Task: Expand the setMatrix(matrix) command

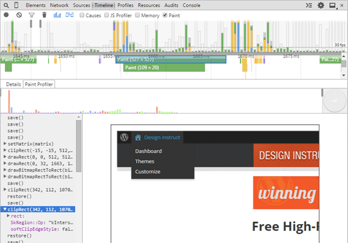Action: pos(5,144)
